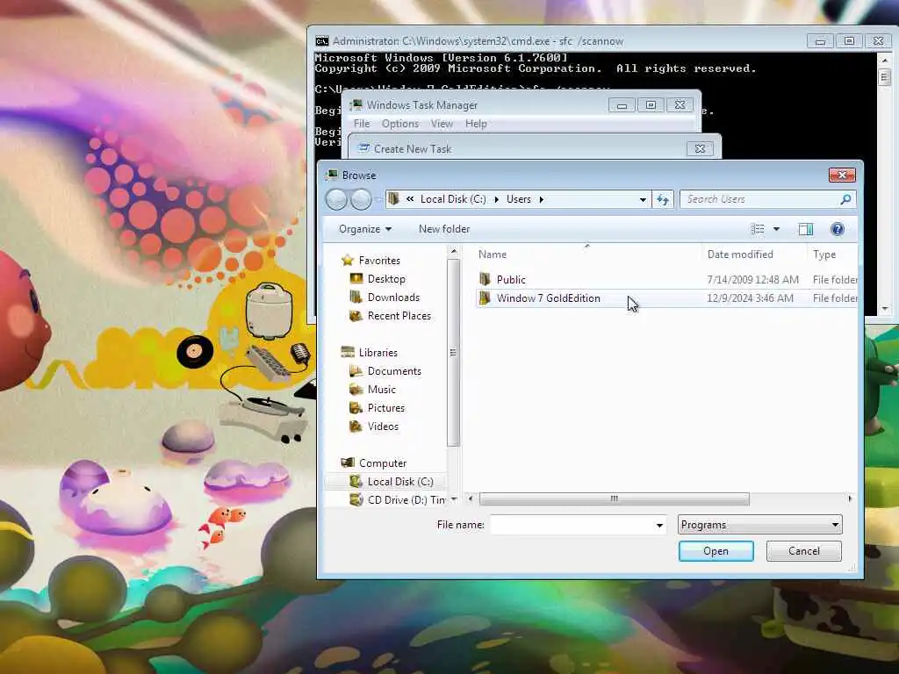
Task: Expand the address bar history dropdown
Action: 643,199
